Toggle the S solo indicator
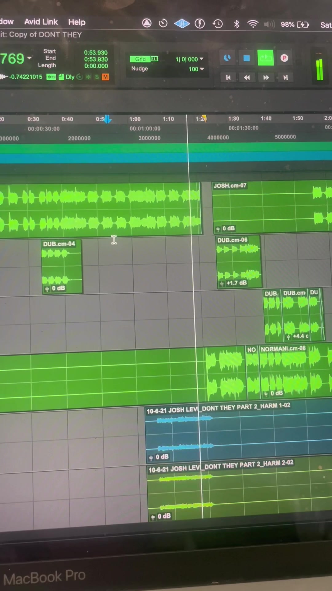Image resolution: width=332 pixels, height=591 pixels. click(x=97, y=77)
